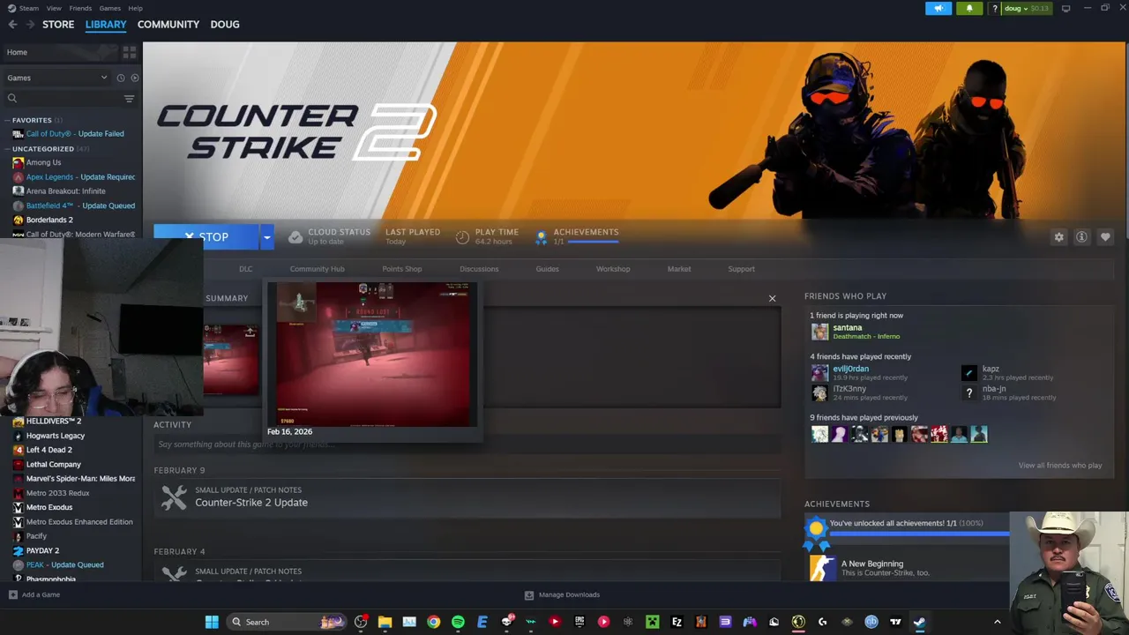Add Counter-Strike 2 to favorites heart
The height and width of the screenshot is (635, 1129).
point(1105,237)
